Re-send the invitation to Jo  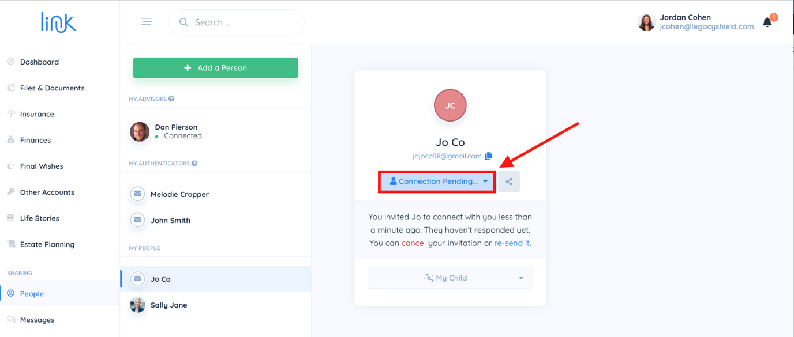point(511,243)
